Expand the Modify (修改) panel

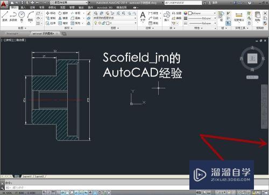68,28
